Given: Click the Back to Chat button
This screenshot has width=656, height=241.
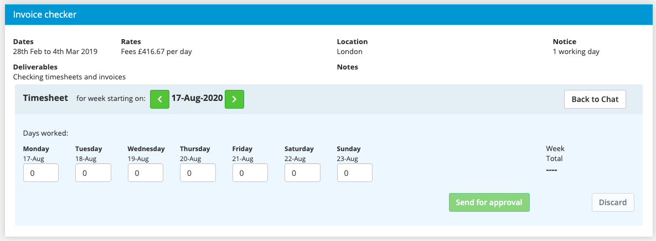Looking at the screenshot, I should coord(595,99).
